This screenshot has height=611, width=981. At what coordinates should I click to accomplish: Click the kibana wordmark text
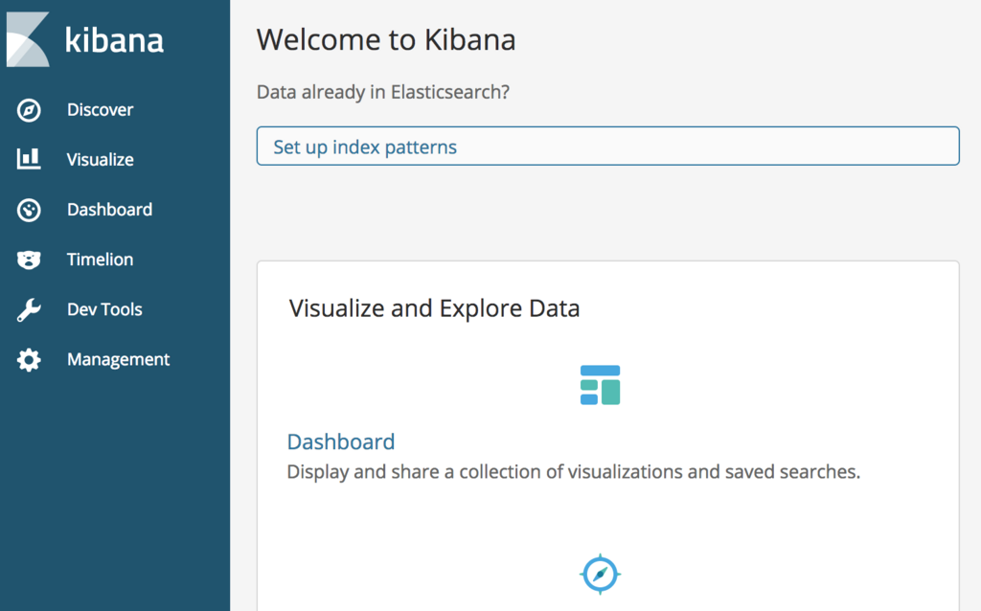tap(114, 40)
